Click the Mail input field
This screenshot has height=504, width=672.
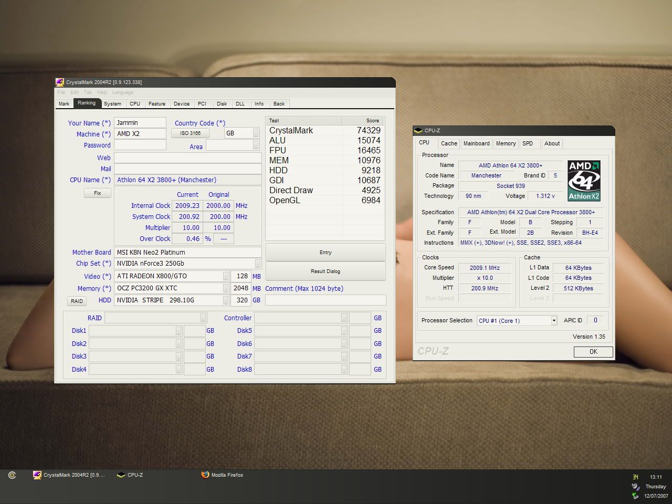click(x=188, y=169)
